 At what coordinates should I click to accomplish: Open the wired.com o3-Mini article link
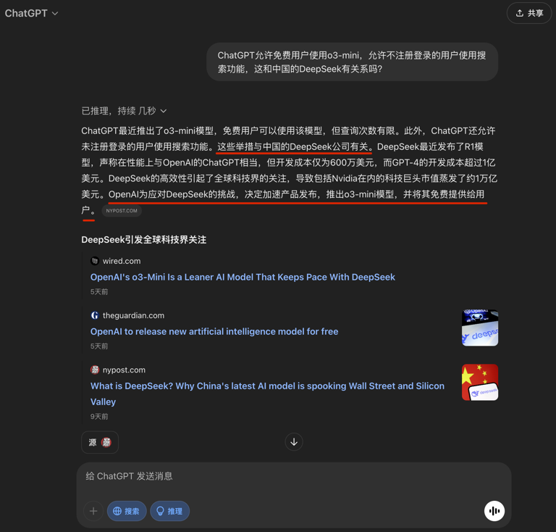tap(243, 277)
